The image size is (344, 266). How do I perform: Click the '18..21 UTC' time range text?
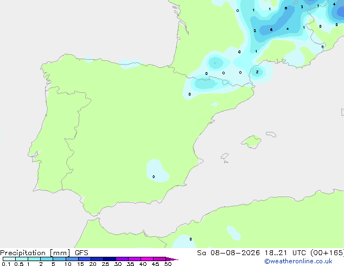coord(285,253)
